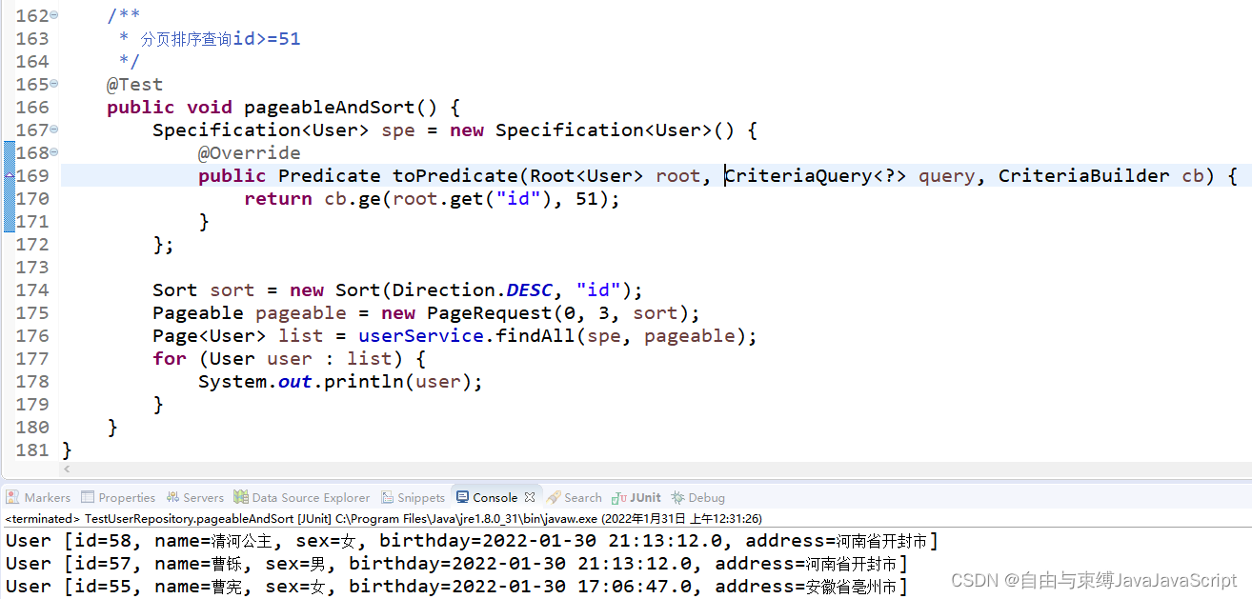1252x599 pixels.
Task: Select the Console tab
Action: 488,497
